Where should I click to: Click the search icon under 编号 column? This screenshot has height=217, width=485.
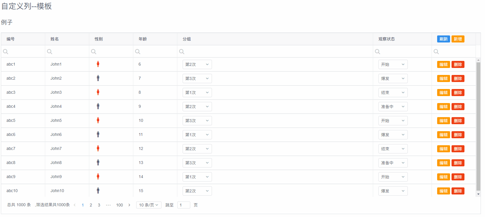[6, 52]
